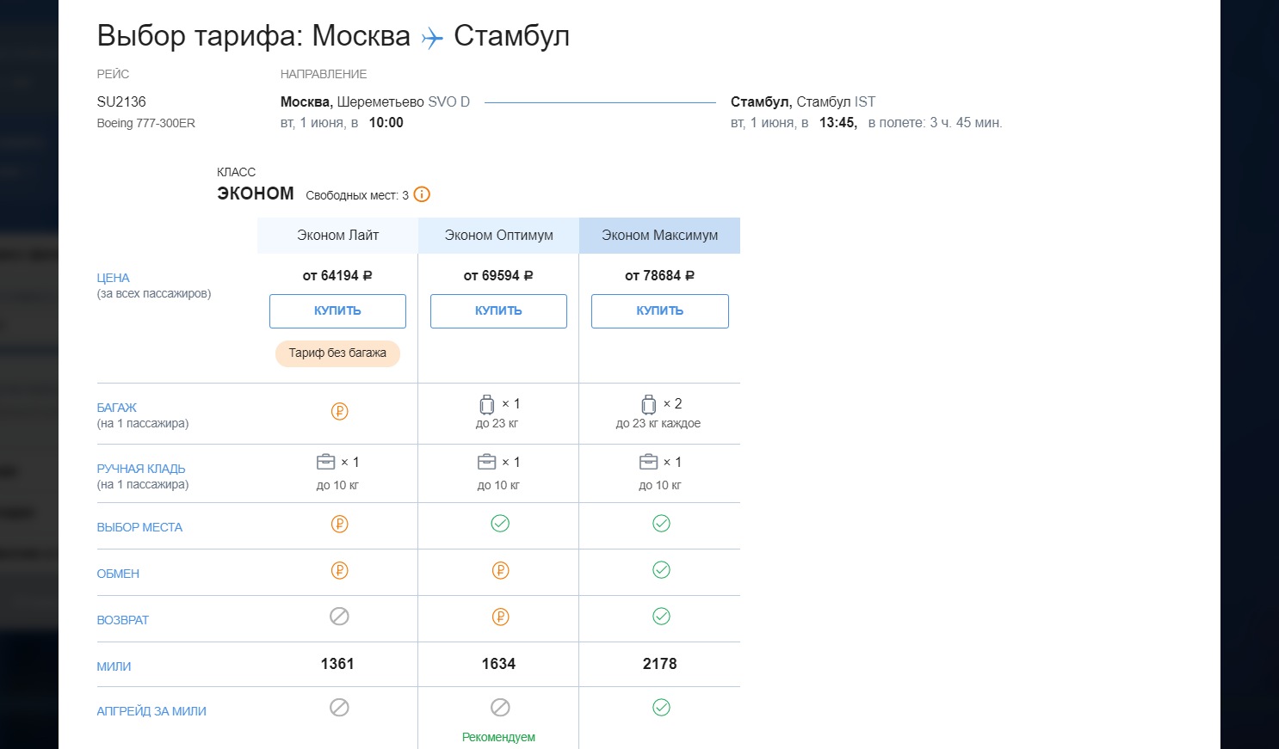Click the hand luggage icon under Эконом Лайт
Image resolution: width=1279 pixels, height=749 pixels.
coord(326,462)
